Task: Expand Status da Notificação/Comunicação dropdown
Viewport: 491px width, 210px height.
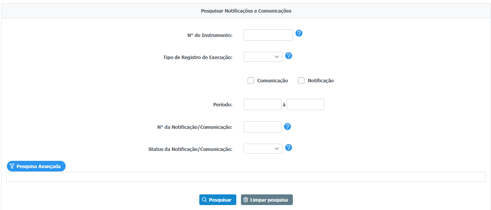Action: (263, 149)
